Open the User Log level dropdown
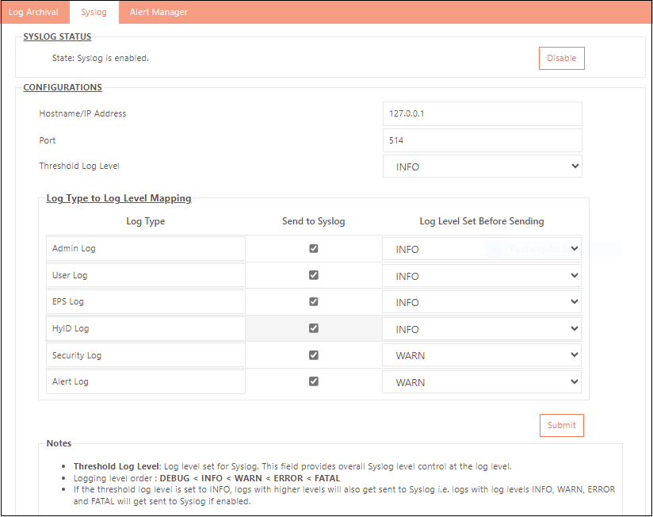Image resolution: width=653 pixels, height=517 pixels. [x=482, y=276]
